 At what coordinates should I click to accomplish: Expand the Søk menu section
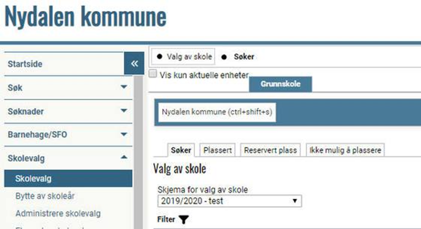pyautogui.click(x=124, y=87)
